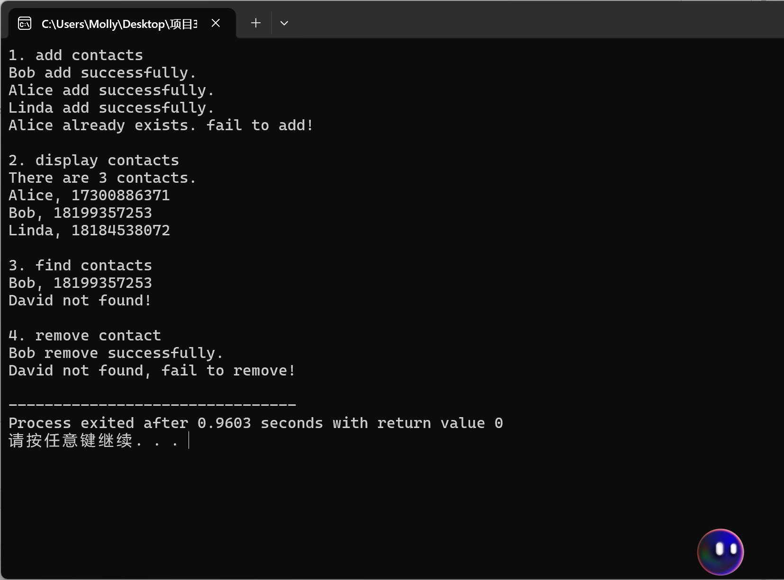The width and height of the screenshot is (784, 580).
Task: Click 'David not found, fail to remove!' line
Action: tap(152, 371)
